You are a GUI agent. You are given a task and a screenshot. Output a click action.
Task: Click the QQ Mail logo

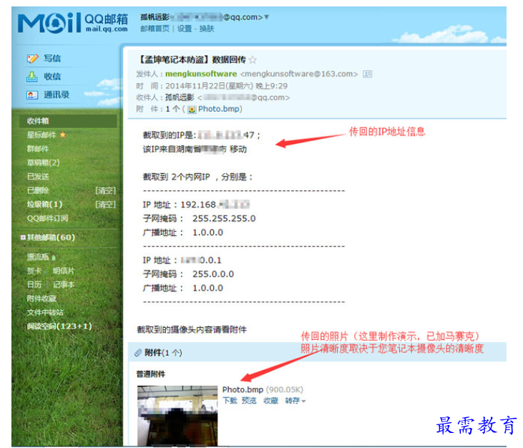pos(73,23)
